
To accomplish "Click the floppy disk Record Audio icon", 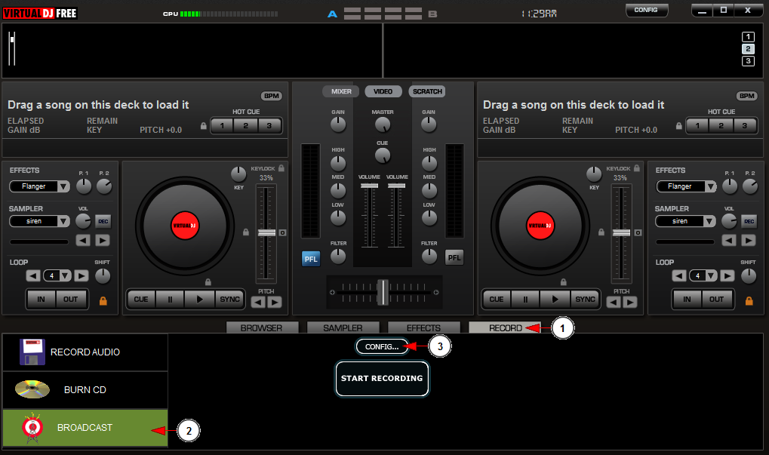I will pyautogui.click(x=32, y=352).
